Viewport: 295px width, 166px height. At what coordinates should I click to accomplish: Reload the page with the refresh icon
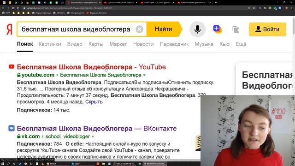[x=13, y=8]
